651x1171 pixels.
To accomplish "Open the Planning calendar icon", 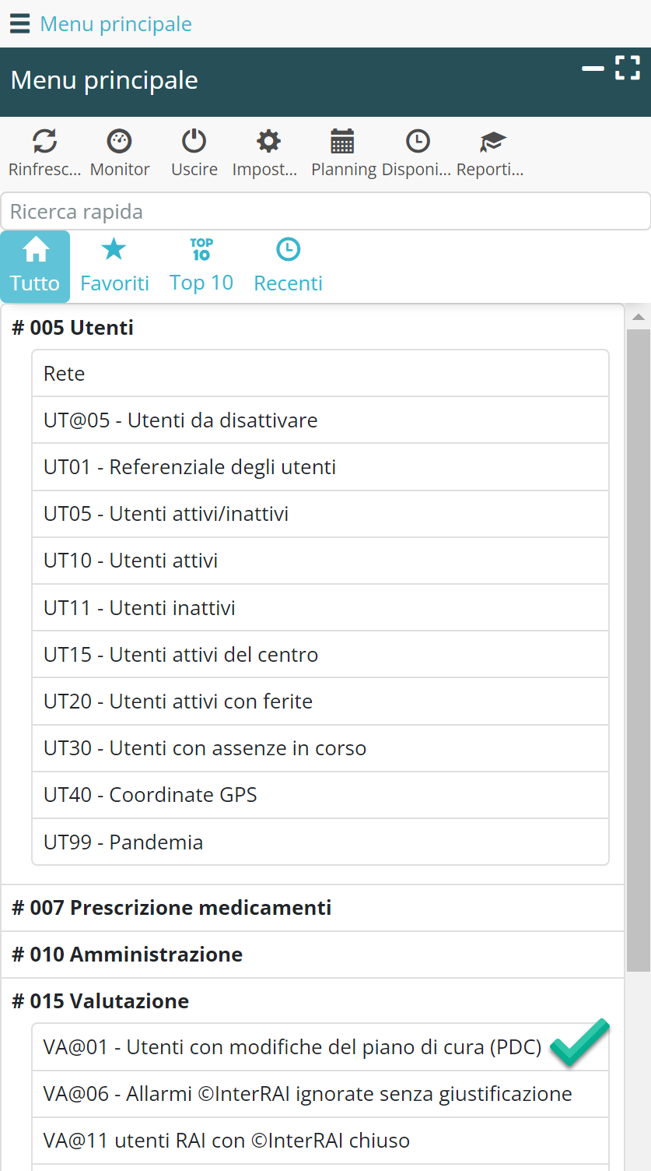I will [342, 142].
